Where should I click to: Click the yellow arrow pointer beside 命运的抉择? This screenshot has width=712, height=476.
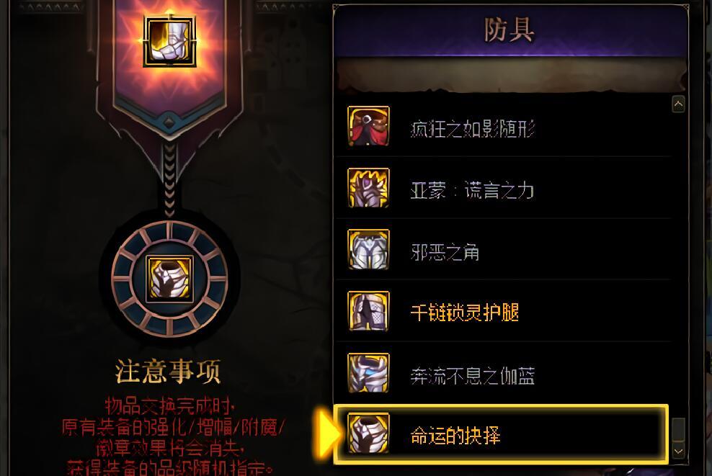coord(327,434)
